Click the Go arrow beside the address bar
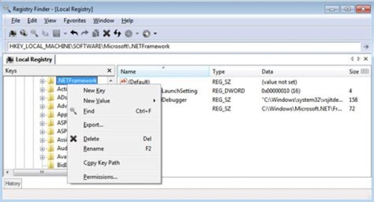 pyautogui.click(x=366, y=47)
